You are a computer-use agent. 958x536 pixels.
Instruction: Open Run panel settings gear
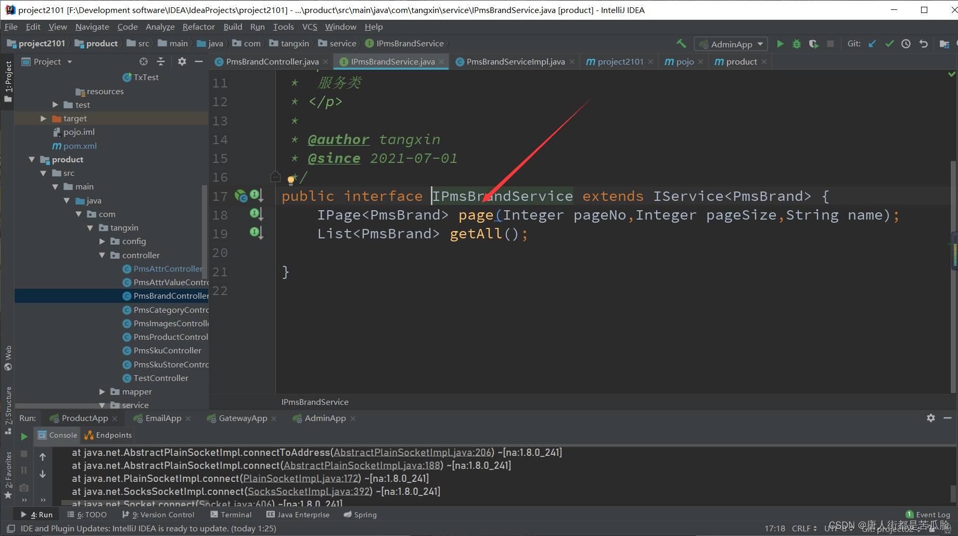(x=931, y=418)
